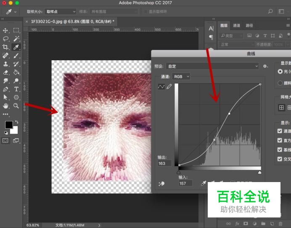Open the Paragraph panel icon
Viewport: 291px width, 228px height.
click(211, 37)
